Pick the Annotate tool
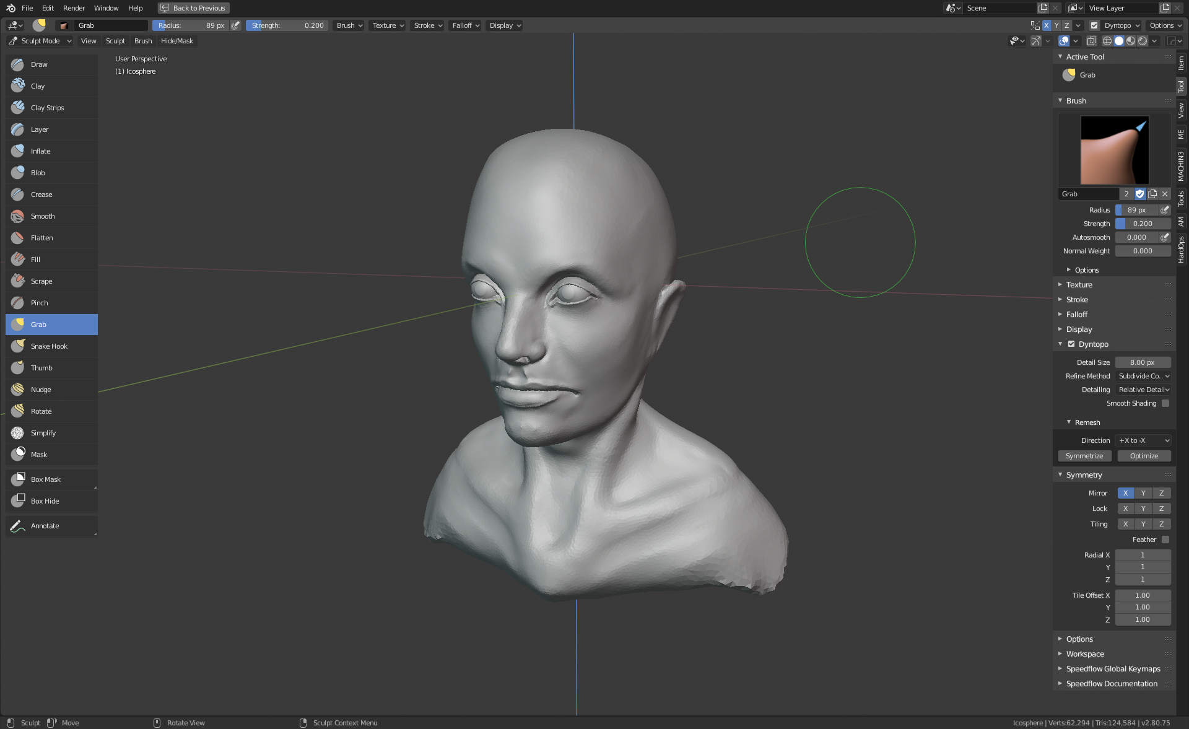Image resolution: width=1189 pixels, height=729 pixels. pyautogui.click(x=45, y=526)
